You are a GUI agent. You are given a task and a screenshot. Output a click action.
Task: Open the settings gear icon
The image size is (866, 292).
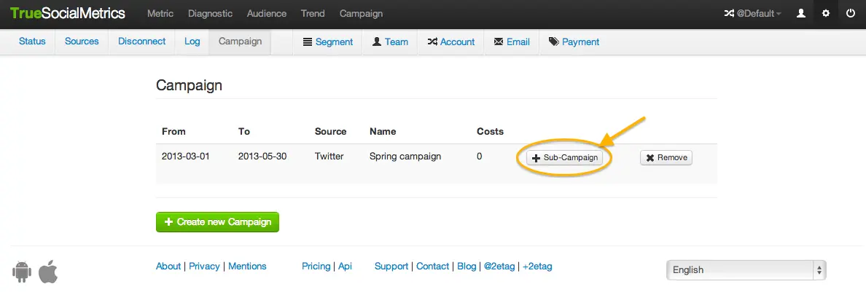[826, 14]
